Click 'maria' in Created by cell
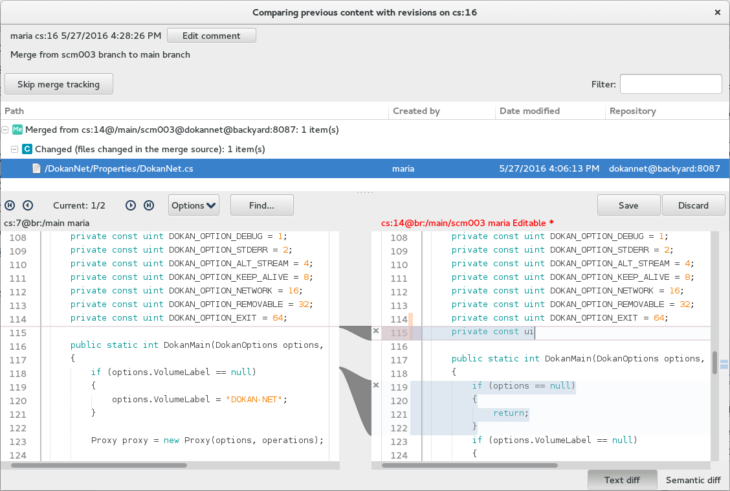The width and height of the screenshot is (730, 491). (403, 168)
